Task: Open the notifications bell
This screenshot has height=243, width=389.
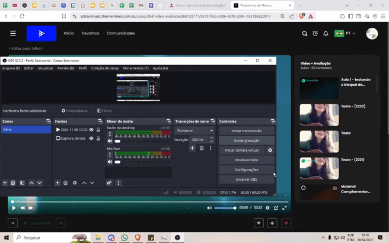Action: pyautogui.click(x=326, y=33)
